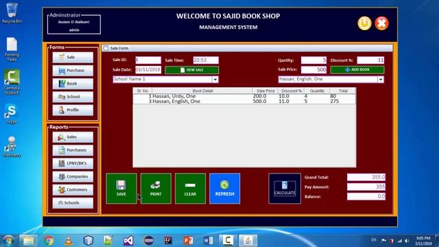Focus the Quantity input field
439x247 pixels.
[314, 60]
